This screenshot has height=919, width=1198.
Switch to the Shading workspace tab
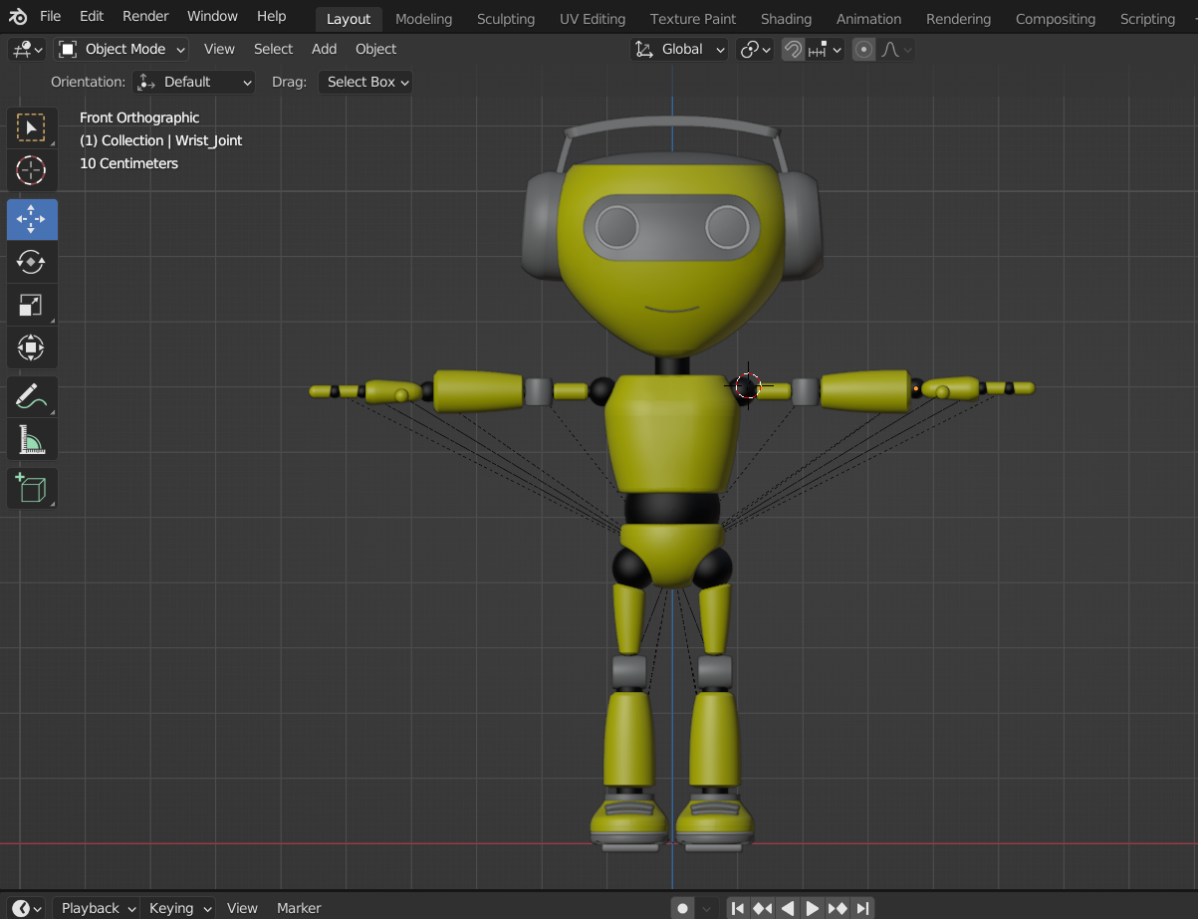tap(786, 19)
